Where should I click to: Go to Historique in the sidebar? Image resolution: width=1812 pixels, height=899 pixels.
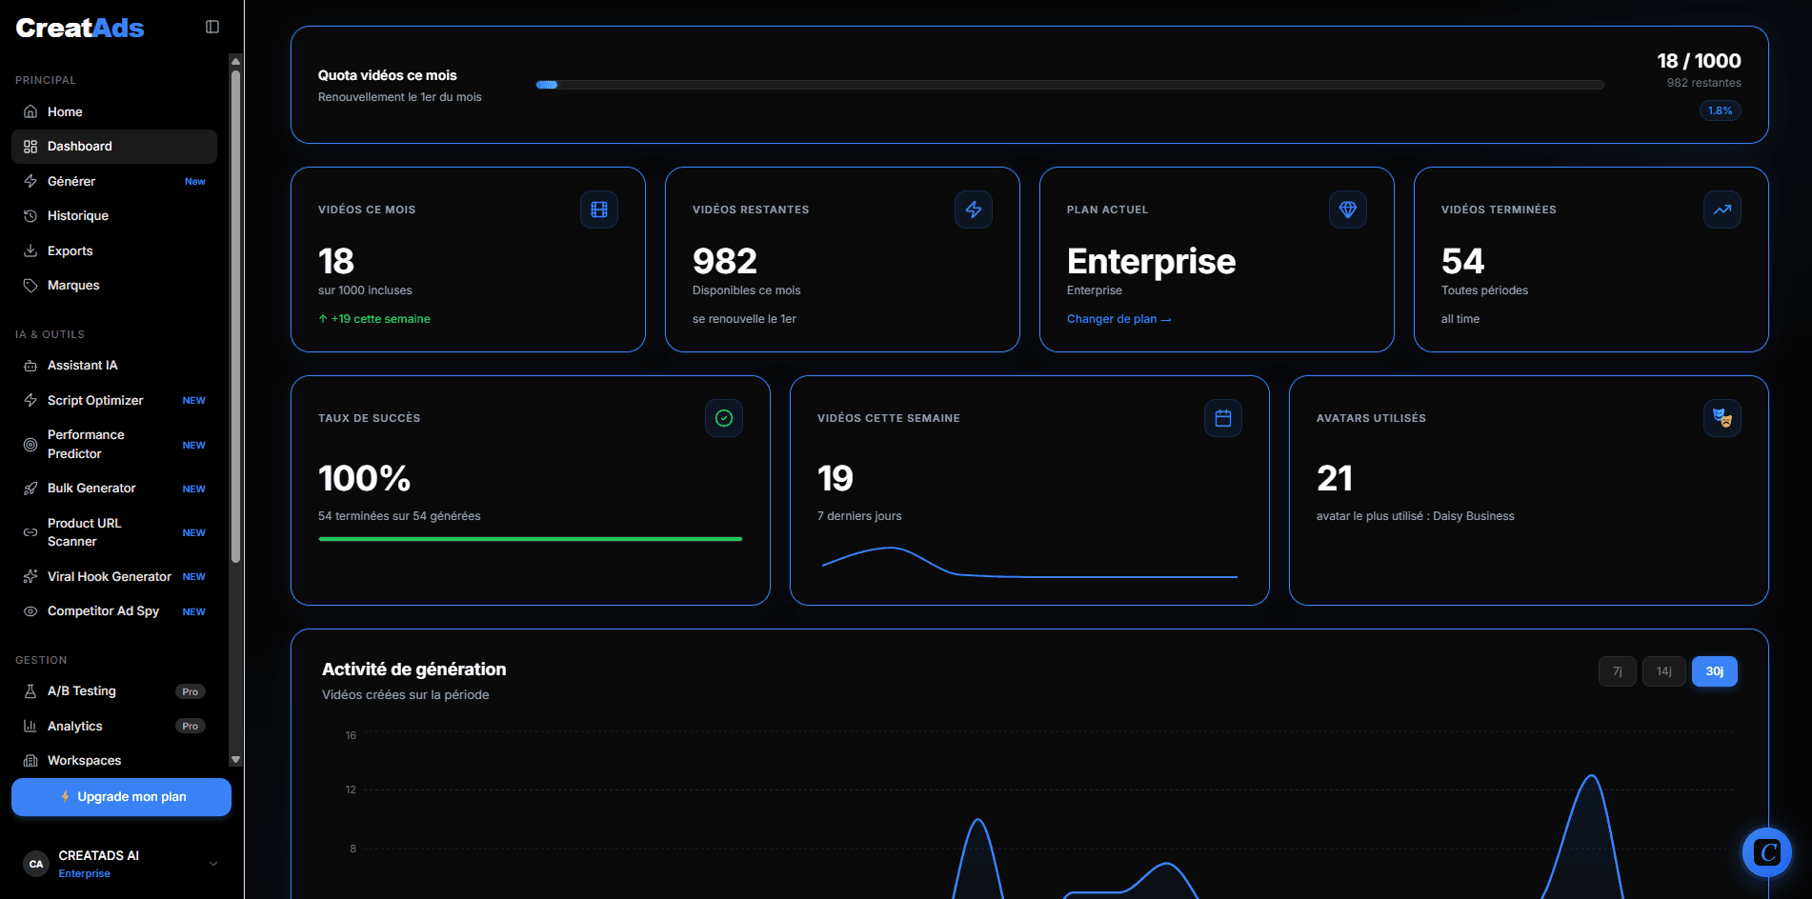tap(114, 216)
